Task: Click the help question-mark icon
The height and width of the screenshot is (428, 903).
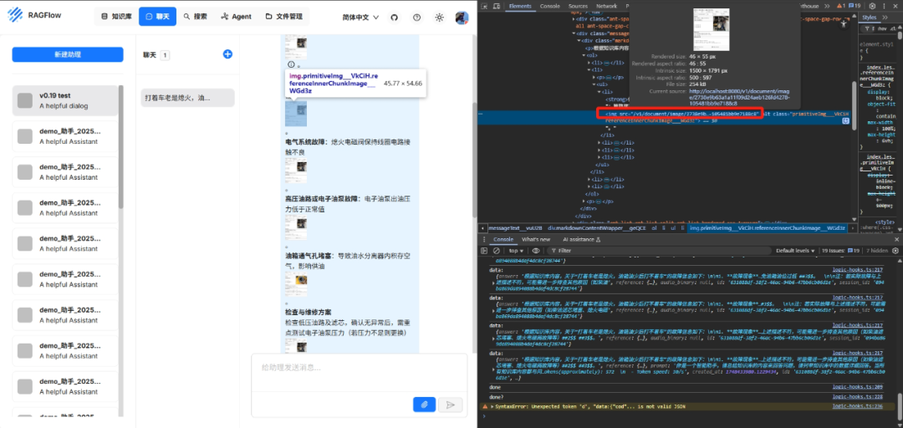Action: click(417, 18)
